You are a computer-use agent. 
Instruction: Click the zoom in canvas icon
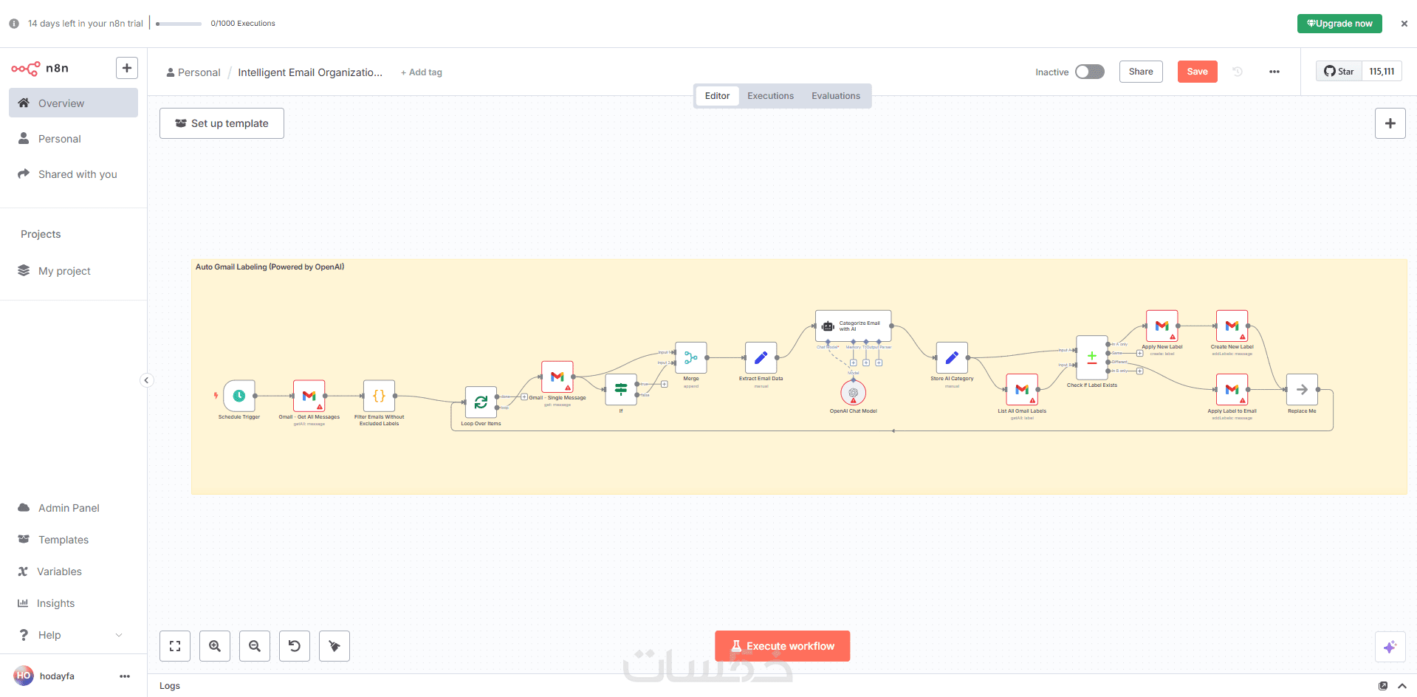pyautogui.click(x=215, y=646)
